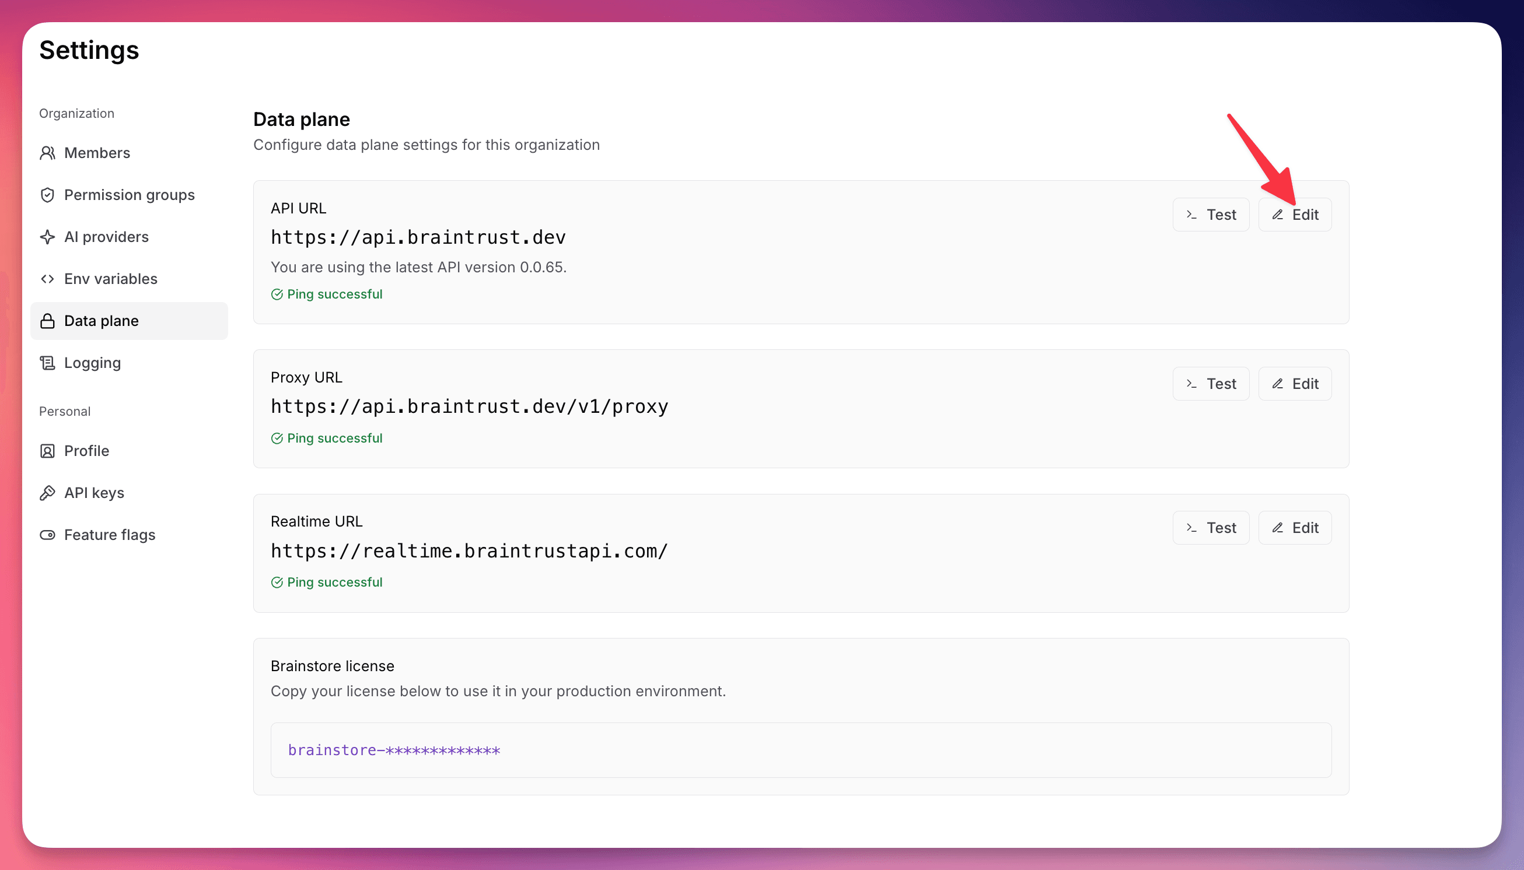Open the Env variables section
The height and width of the screenshot is (870, 1524).
tap(129, 279)
